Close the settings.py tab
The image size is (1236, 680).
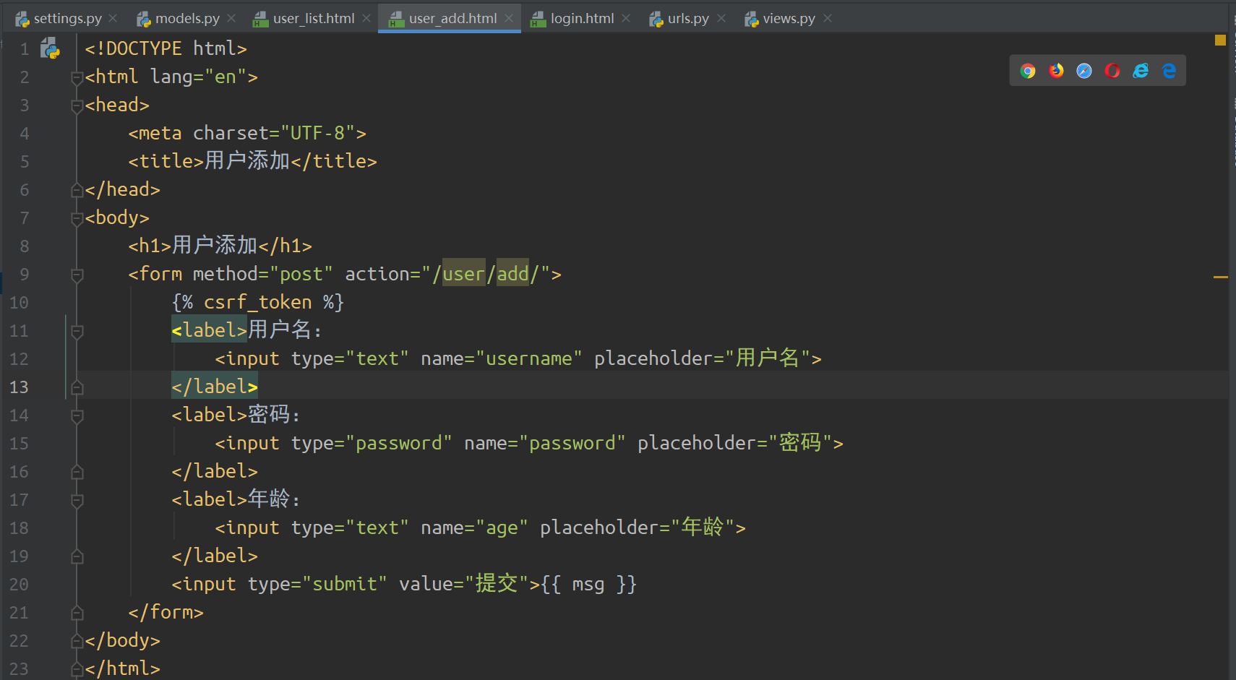(113, 19)
